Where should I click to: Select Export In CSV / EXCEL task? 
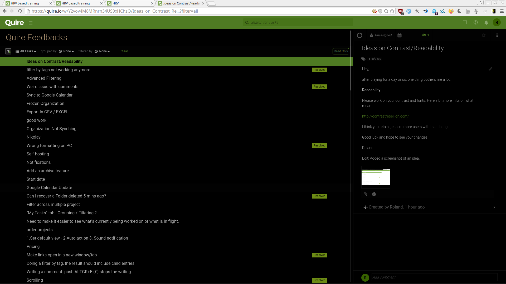tap(47, 112)
